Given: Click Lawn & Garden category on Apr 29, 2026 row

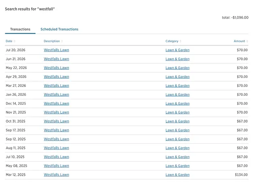Looking at the screenshot, I should [178, 77].
